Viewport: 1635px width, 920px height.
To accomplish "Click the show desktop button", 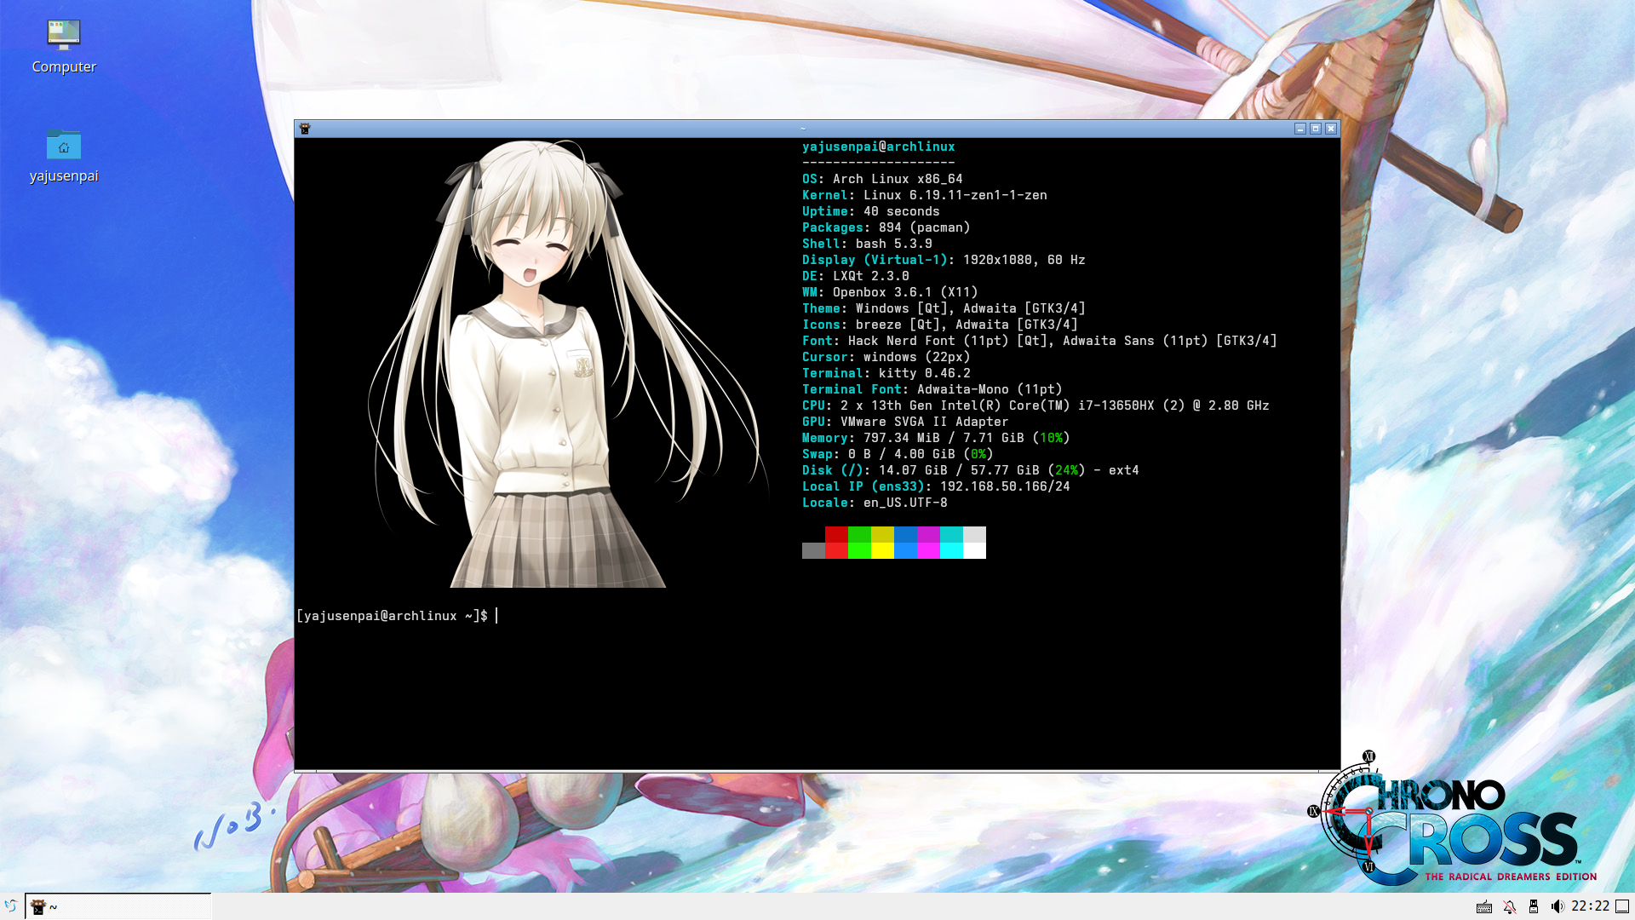I will click(x=1622, y=906).
